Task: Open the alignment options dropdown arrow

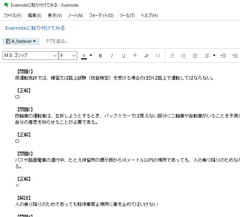Action: pyautogui.click(x=214, y=55)
